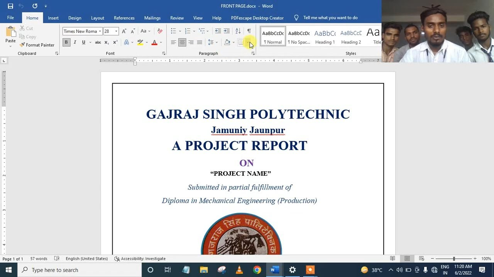Open Word Count via the 57 words indicator

coord(39,259)
